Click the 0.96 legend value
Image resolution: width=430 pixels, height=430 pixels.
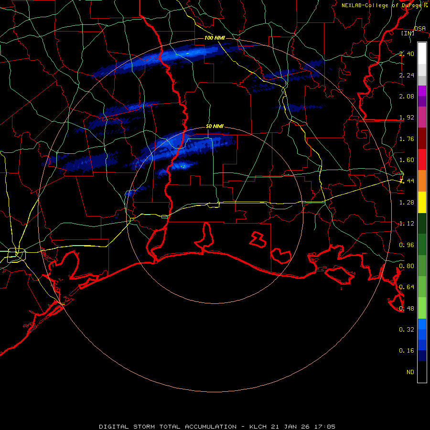(407, 245)
